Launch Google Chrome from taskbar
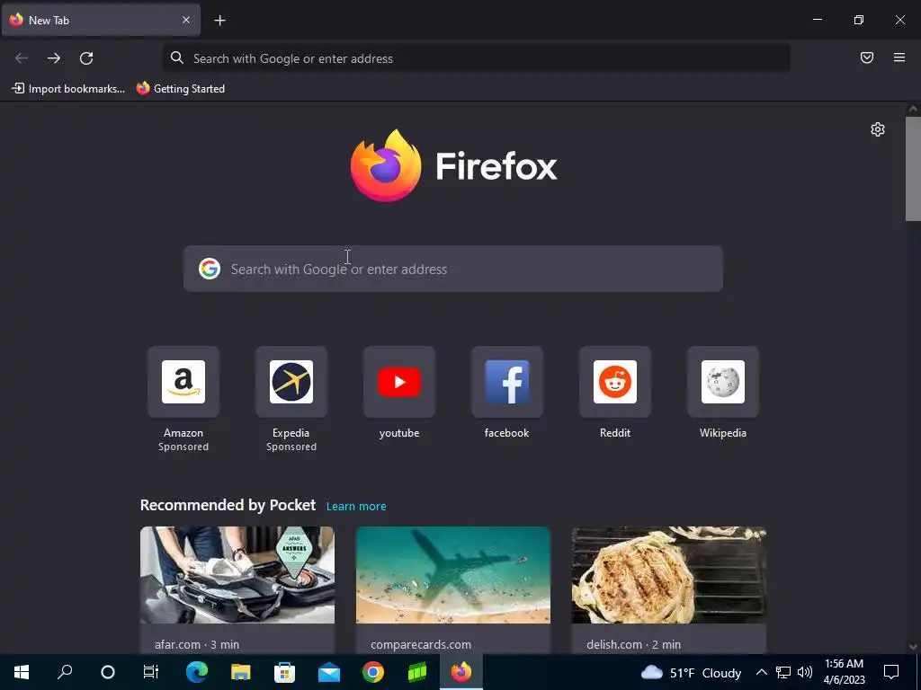This screenshot has height=690, width=921. pos(373,672)
